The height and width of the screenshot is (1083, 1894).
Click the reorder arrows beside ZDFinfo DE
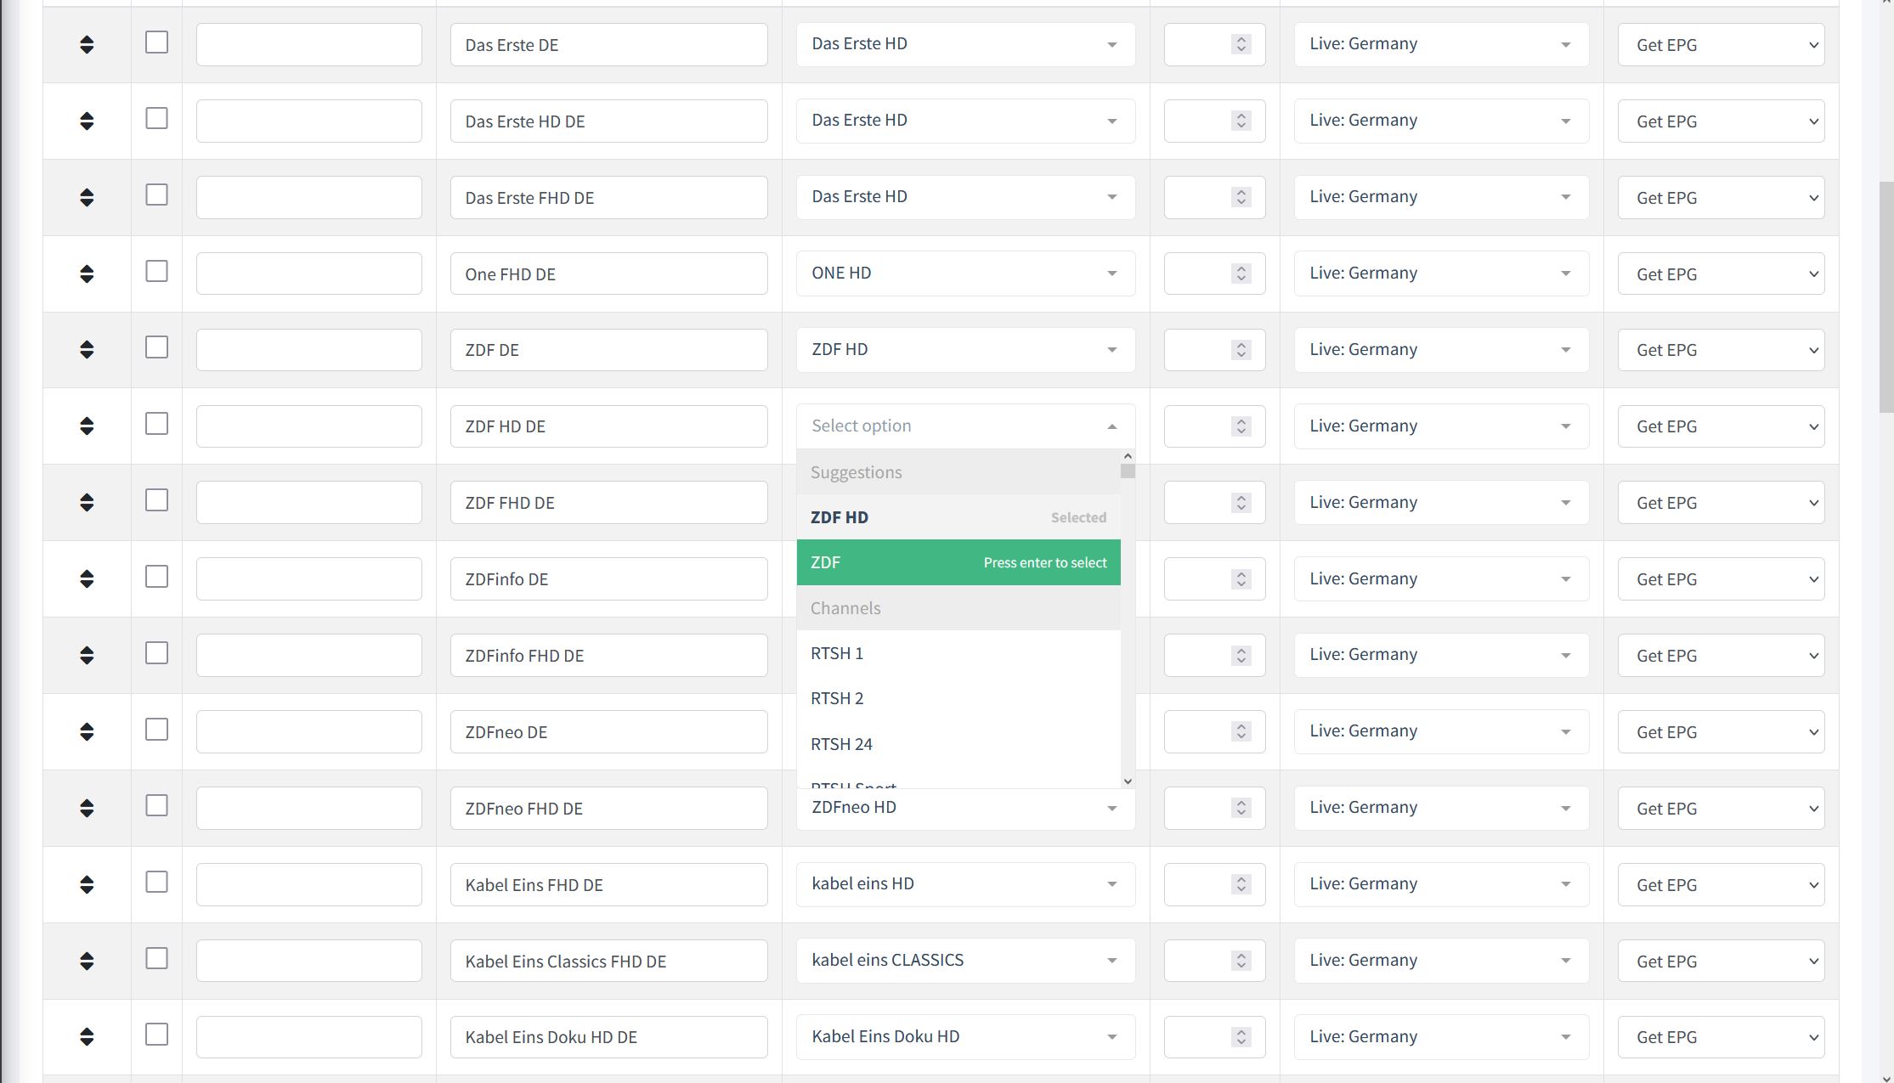[x=88, y=578]
